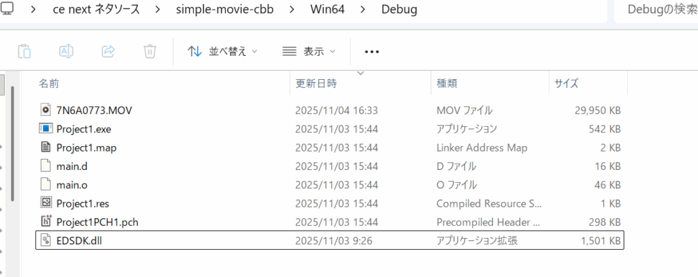Click the 7N6A0773.MOV video file icon
The width and height of the screenshot is (698, 277).
click(46, 110)
